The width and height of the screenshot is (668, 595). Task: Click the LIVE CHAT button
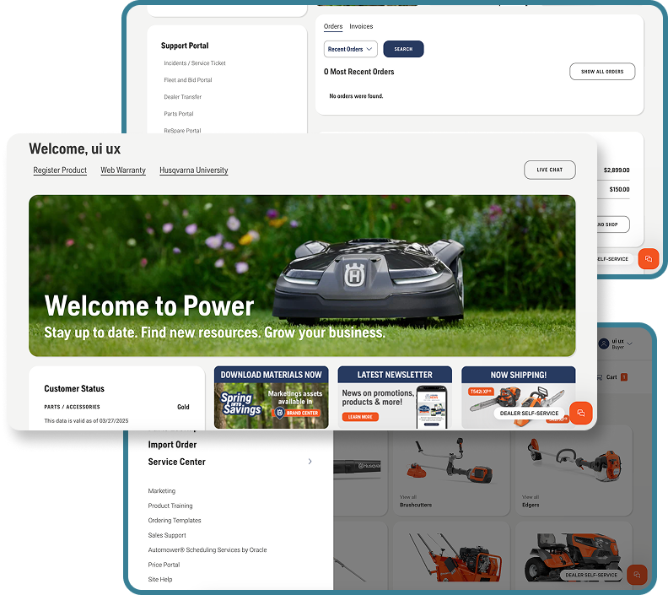[550, 170]
